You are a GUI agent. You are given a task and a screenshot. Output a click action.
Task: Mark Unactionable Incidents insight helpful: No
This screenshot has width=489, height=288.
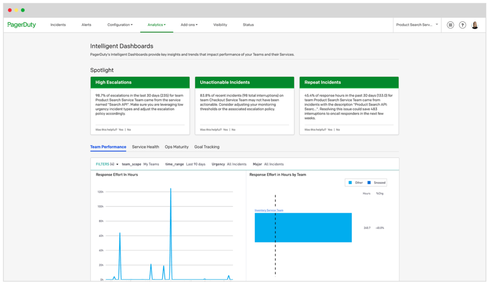(x=233, y=130)
